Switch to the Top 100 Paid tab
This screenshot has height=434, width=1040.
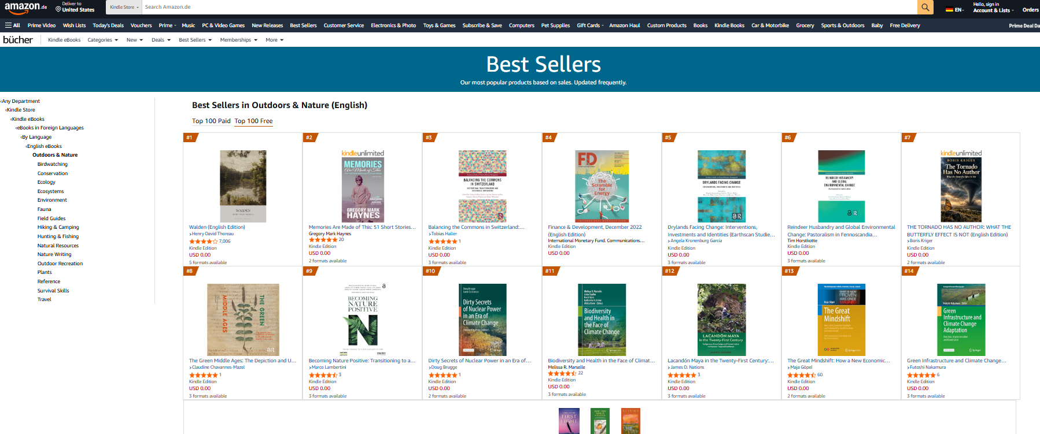(x=211, y=121)
